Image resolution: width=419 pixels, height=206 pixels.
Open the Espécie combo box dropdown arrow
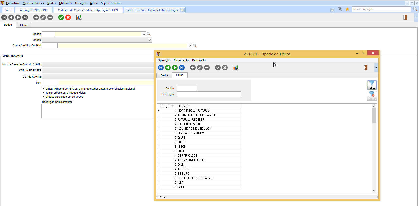pos(144,34)
